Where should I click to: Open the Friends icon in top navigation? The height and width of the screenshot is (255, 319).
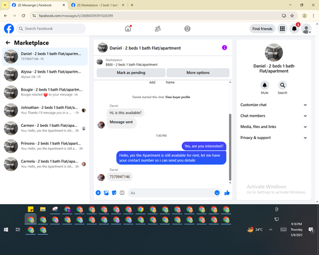tap(158, 29)
